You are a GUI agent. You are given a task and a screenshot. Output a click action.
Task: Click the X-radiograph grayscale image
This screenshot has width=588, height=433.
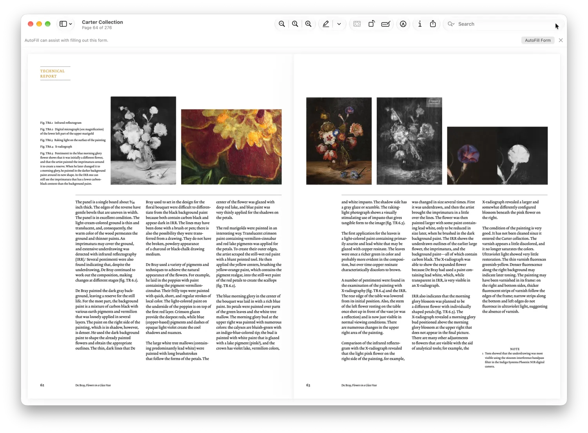(409, 141)
